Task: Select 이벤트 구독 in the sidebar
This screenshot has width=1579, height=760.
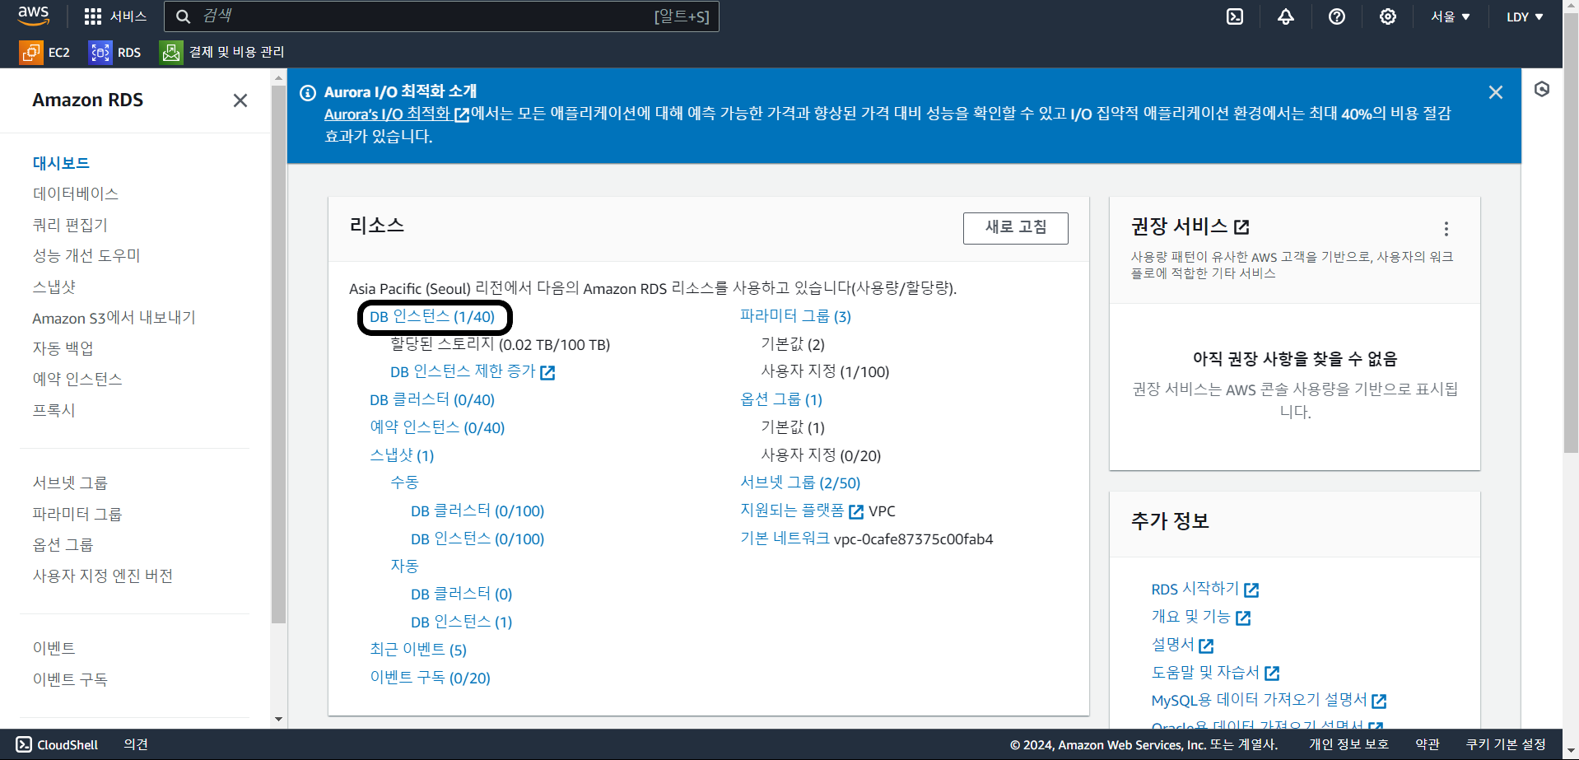Action: click(x=70, y=680)
